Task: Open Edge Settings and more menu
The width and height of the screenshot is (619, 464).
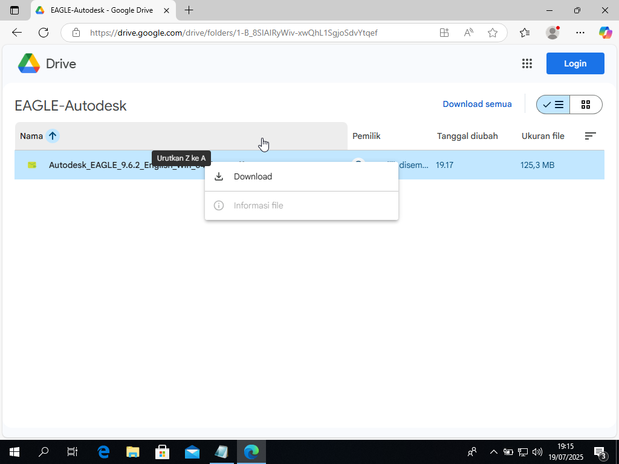Action: 580,33
